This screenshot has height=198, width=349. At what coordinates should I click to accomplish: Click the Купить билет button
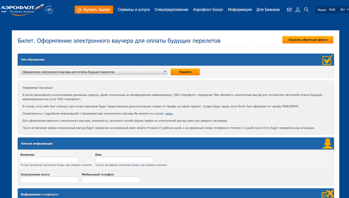(94, 10)
